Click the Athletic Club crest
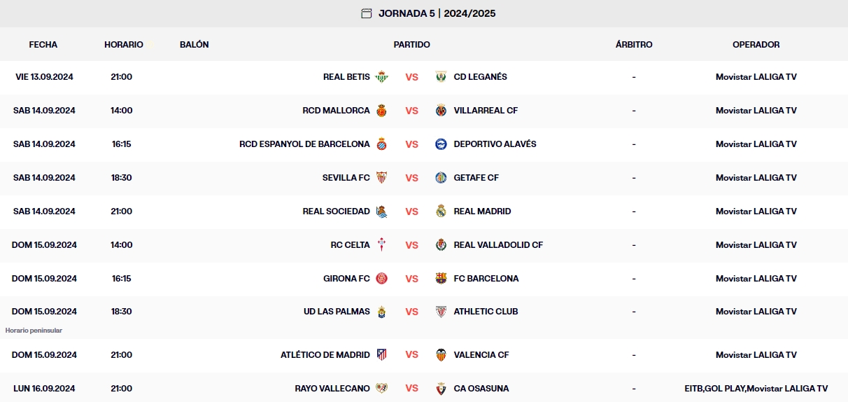The image size is (848, 402). (x=441, y=312)
